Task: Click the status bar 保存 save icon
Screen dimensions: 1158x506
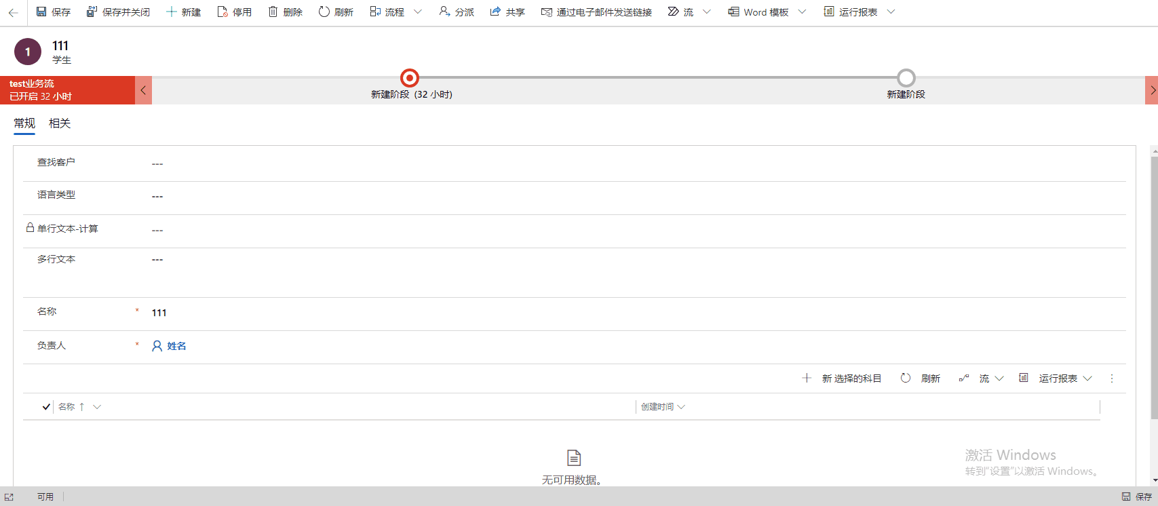Action: pos(1126,497)
